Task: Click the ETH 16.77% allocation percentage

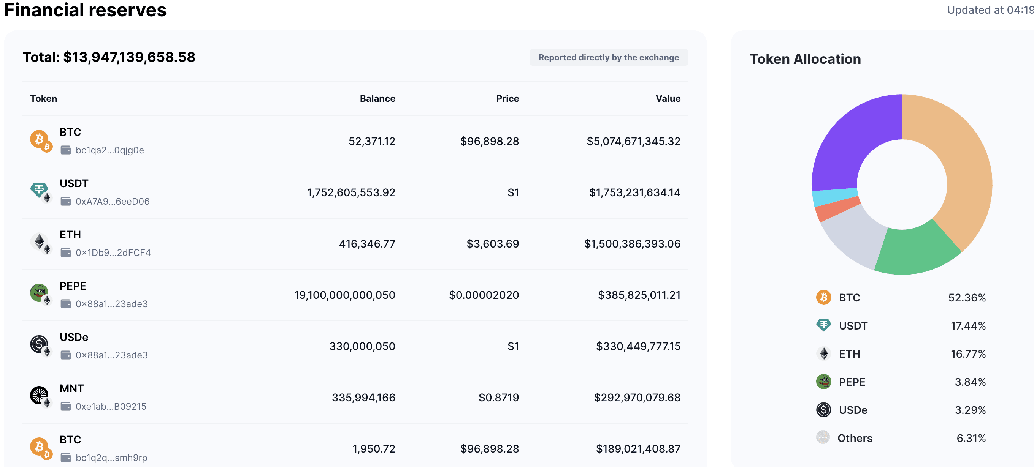Action: coord(968,354)
